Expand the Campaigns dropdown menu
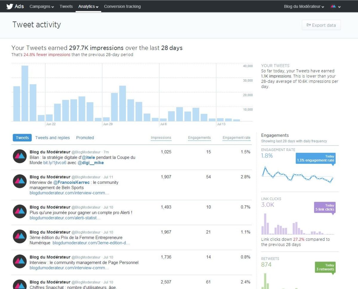The image size is (358, 289). (42, 6)
